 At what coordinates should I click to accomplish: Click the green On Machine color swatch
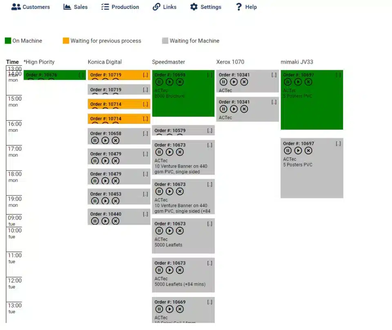[7, 41]
